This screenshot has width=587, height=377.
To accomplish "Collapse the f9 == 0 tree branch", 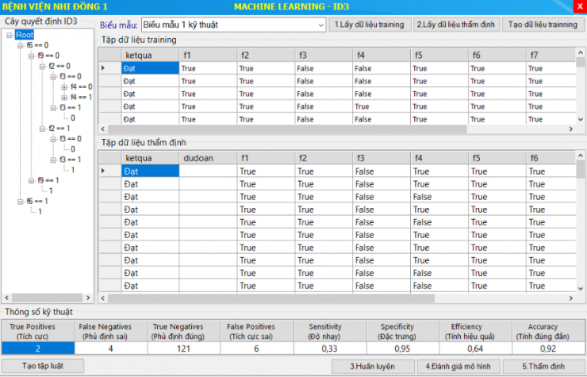I will [x=31, y=56].
